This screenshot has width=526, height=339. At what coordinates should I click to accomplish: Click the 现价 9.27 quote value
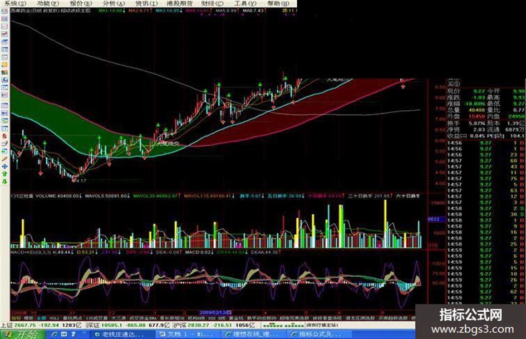tap(479, 91)
